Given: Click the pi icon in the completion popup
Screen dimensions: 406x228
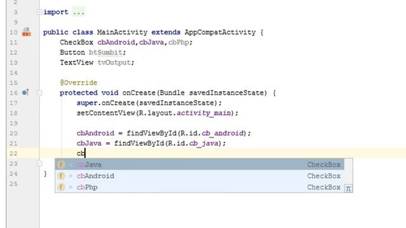Looking at the screenshot, I should point(348,189).
